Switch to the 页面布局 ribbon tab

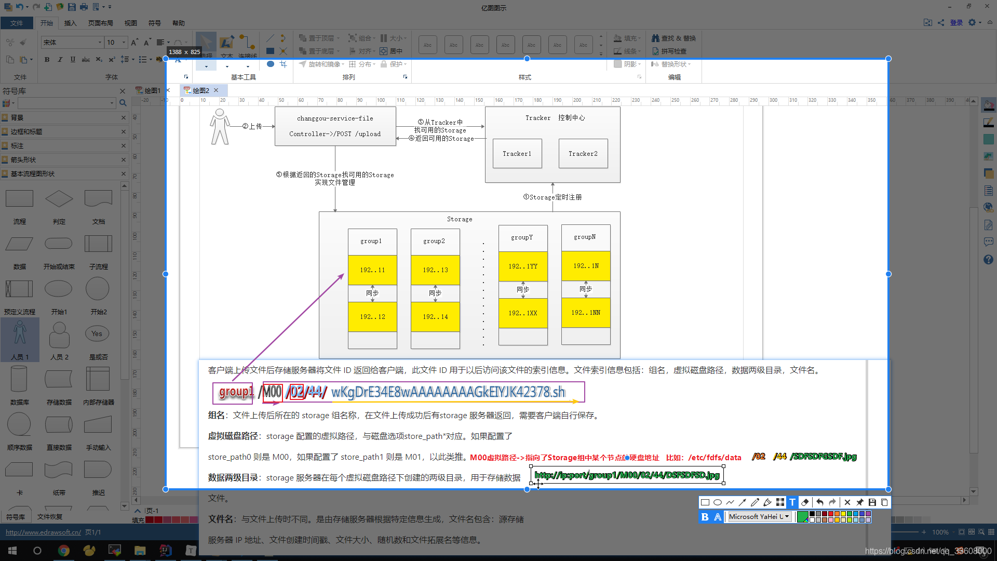tap(101, 23)
